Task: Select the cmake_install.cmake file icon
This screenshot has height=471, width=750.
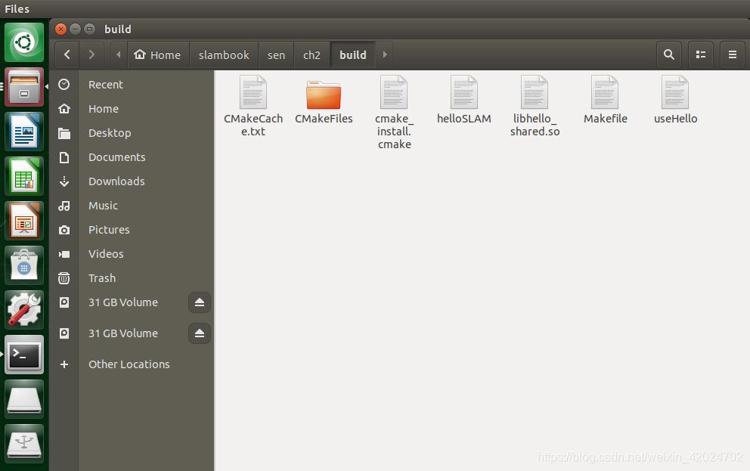Action: (x=394, y=92)
